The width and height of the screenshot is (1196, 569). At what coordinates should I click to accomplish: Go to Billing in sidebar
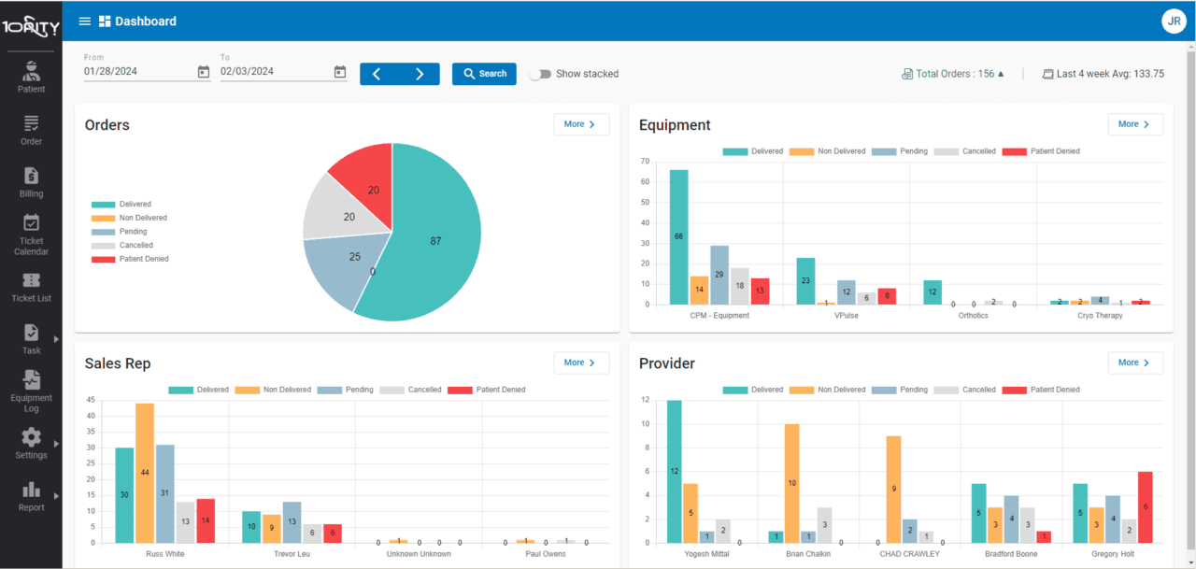(31, 182)
